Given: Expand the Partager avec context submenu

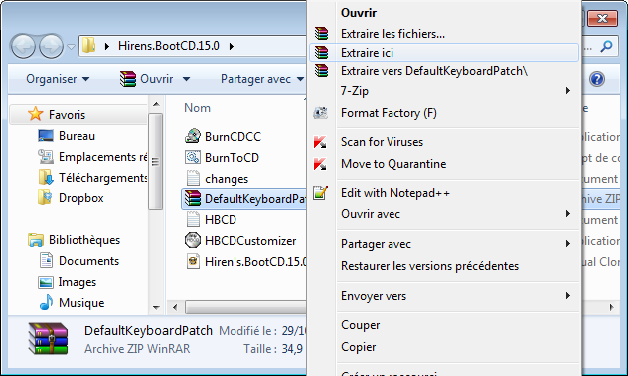Looking at the screenshot, I should pyautogui.click(x=568, y=244).
